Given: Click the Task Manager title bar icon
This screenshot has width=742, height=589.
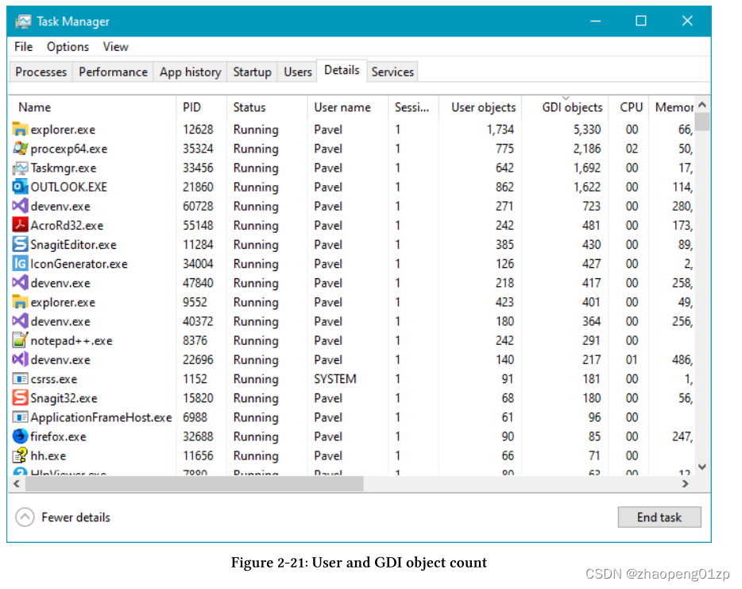Looking at the screenshot, I should point(23,21).
